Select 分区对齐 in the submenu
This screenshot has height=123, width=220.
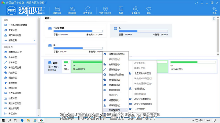pyautogui.click(x=143, y=109)
